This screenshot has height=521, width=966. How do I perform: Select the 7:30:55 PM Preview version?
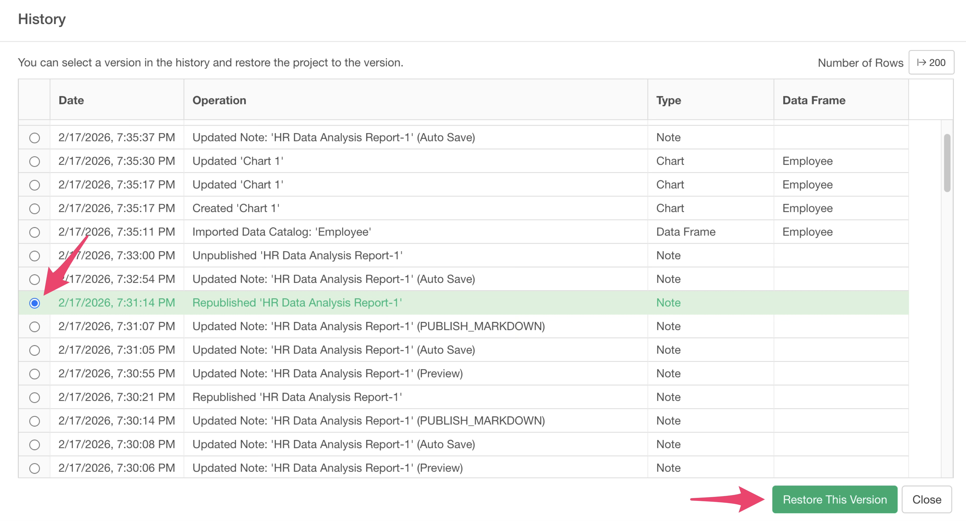click(x=34, y=374)
